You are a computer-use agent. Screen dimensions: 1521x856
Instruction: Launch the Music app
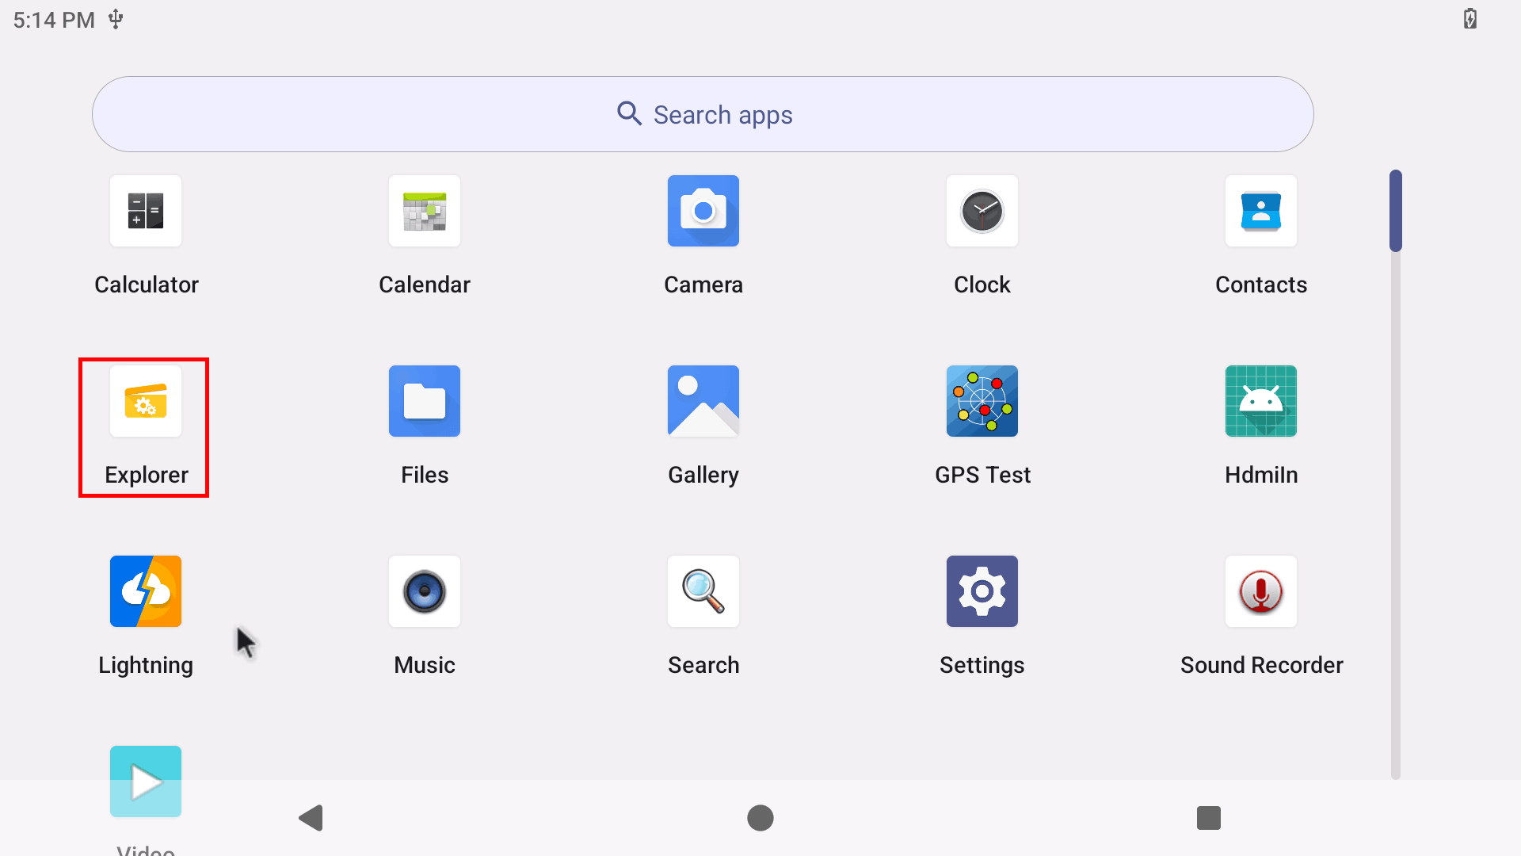[x=425, y=592]
